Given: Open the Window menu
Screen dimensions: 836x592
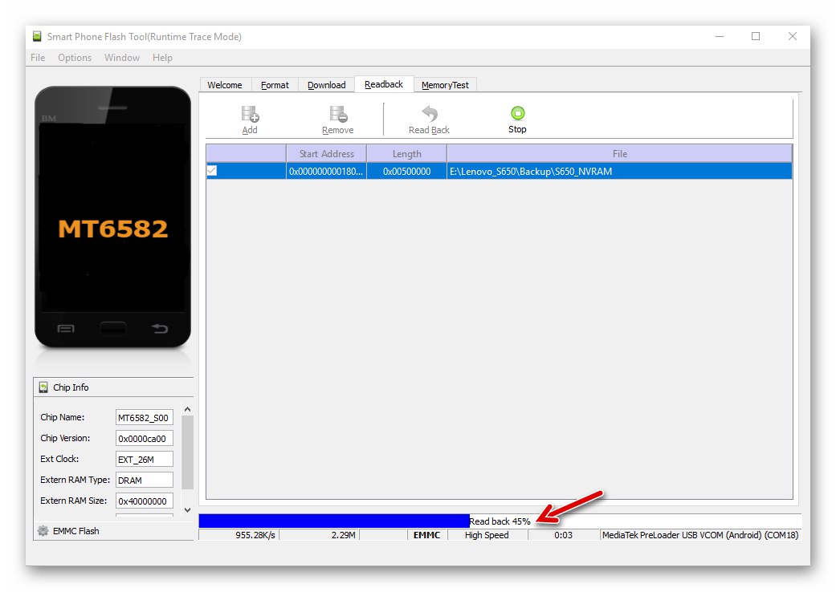Looking at the screenshot, I should pos(122,57).
